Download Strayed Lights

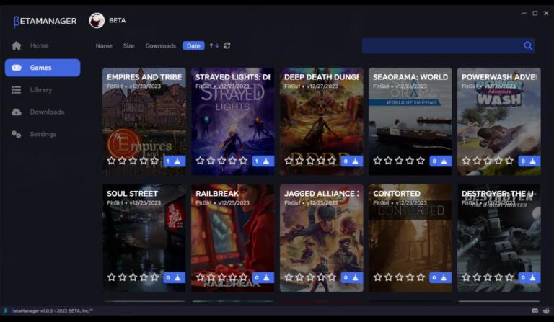click(x=263, y=161)
